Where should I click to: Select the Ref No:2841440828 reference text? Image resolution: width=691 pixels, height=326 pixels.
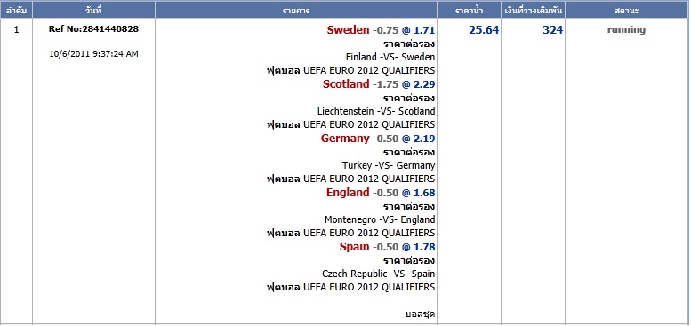point(94,29)
